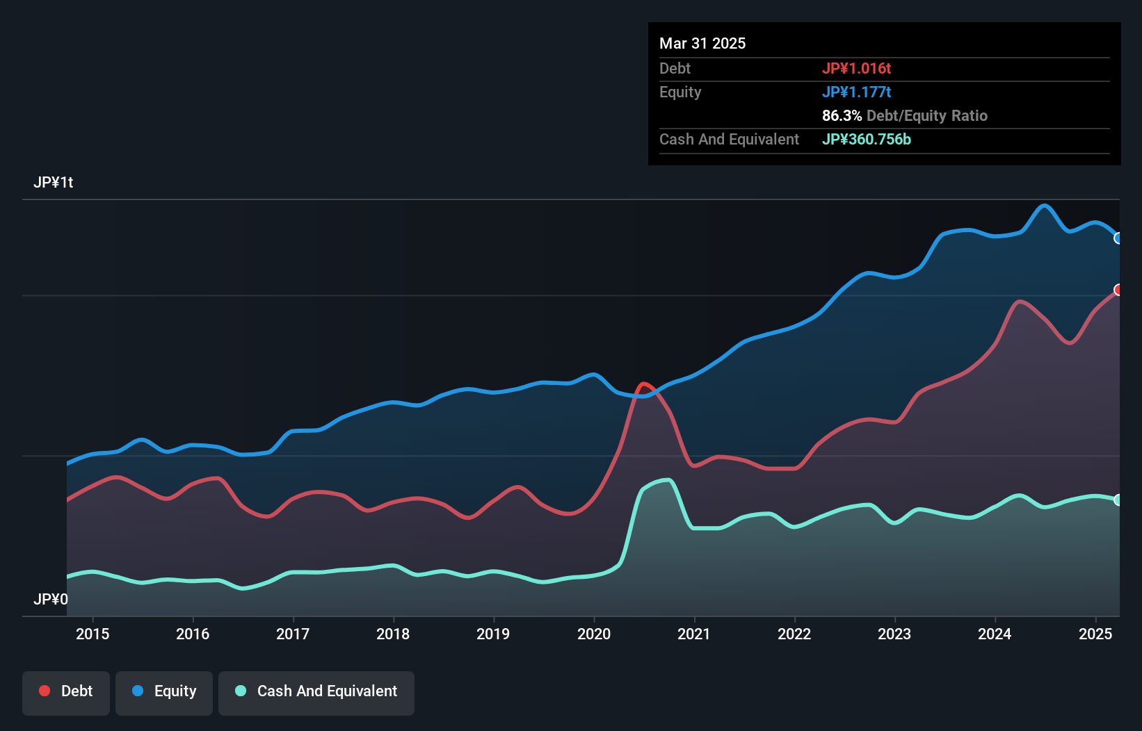Click the 2021 x-axis label
Viewport: 1142px width, 731px height.
point(694,634)
